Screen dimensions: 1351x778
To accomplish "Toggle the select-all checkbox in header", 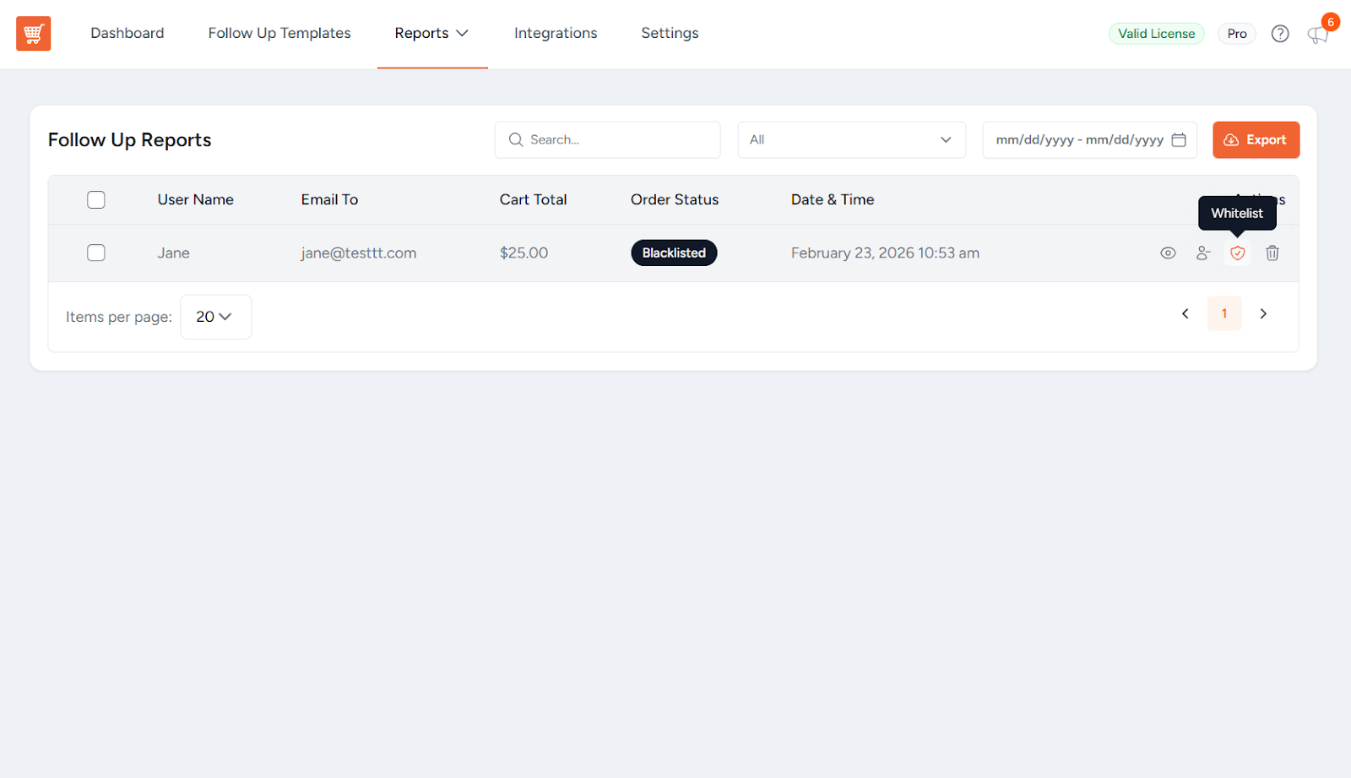I will (96, 200).
